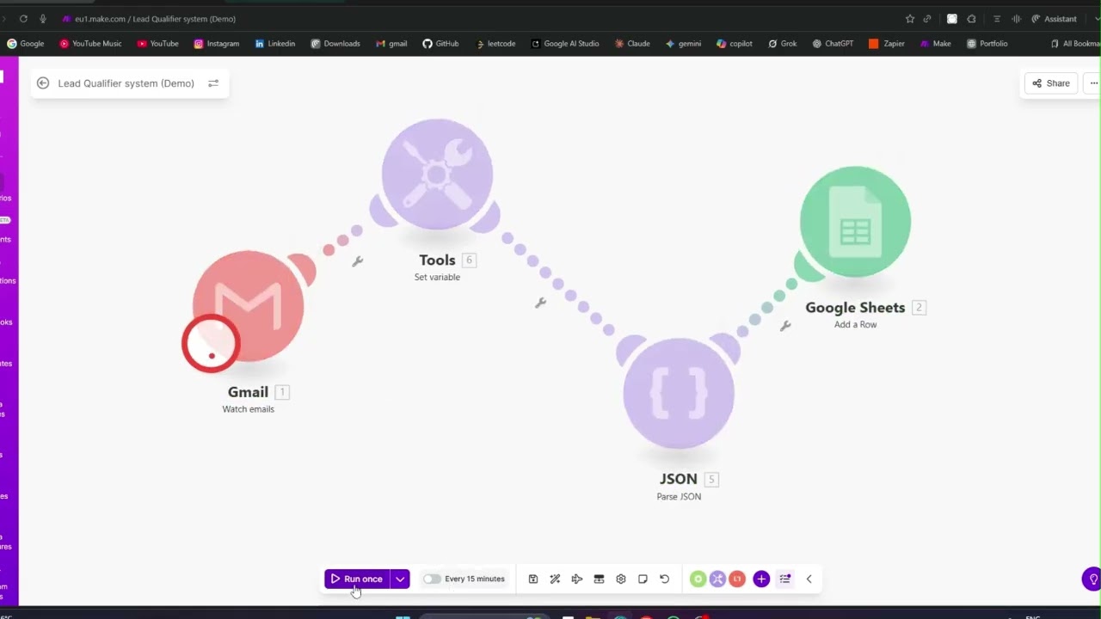
Task: Add a favorite with the plus button
Action: pyautogui.click(x=761, y=579)
